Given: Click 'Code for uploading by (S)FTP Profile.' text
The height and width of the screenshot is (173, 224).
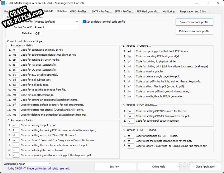Looking at the screenshot, I should coord(157,136).
